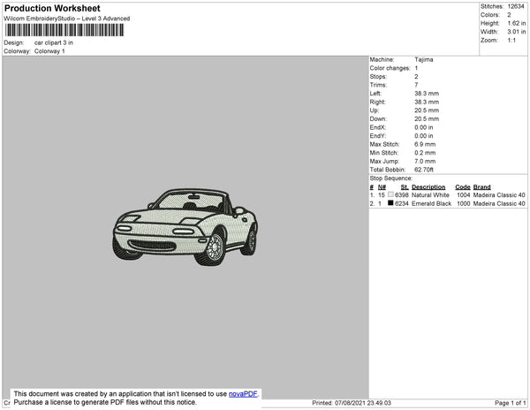Click the Emerald Black color swatch
The width and height of the screenshot is (530, 410).
pyautogui.click(x=390, y=203)
